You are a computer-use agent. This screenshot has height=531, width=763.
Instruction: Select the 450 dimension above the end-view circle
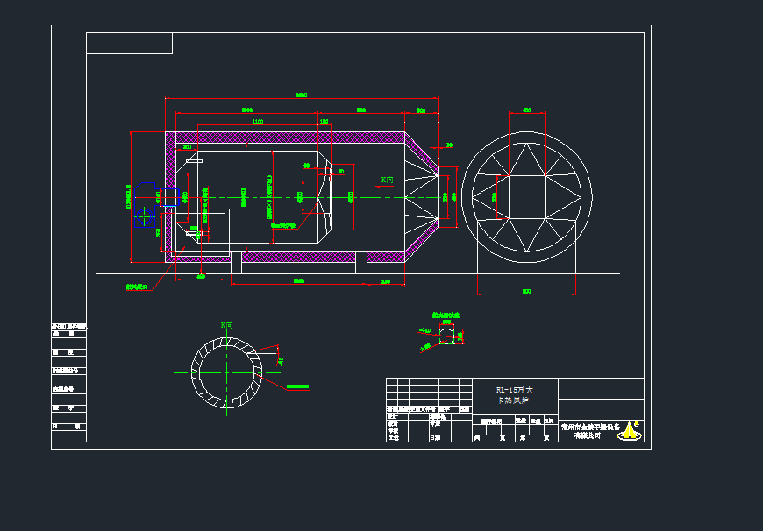click(x=526, y=111)
